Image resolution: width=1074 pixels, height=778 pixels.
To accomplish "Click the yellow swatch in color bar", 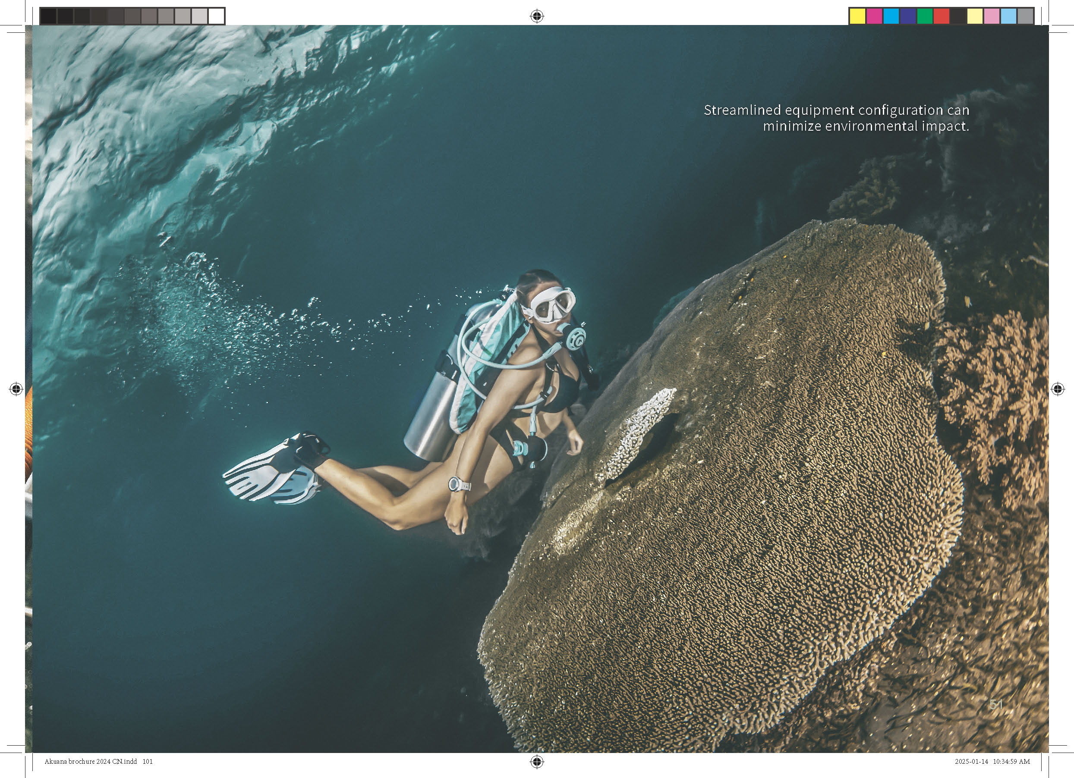I will pos(857,16).
